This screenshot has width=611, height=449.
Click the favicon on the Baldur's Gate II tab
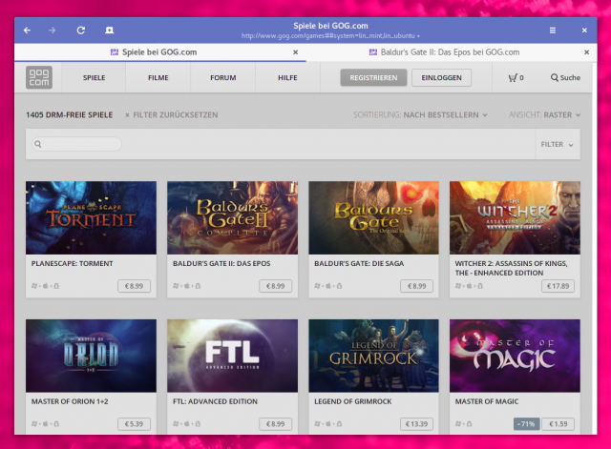coord(373,52)
